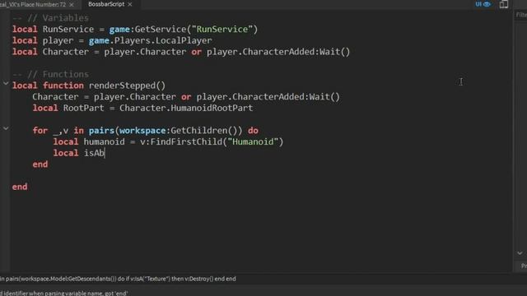Collapse the for loop block
The height and width of the screenshot is (296, 527).
(6, 128)
